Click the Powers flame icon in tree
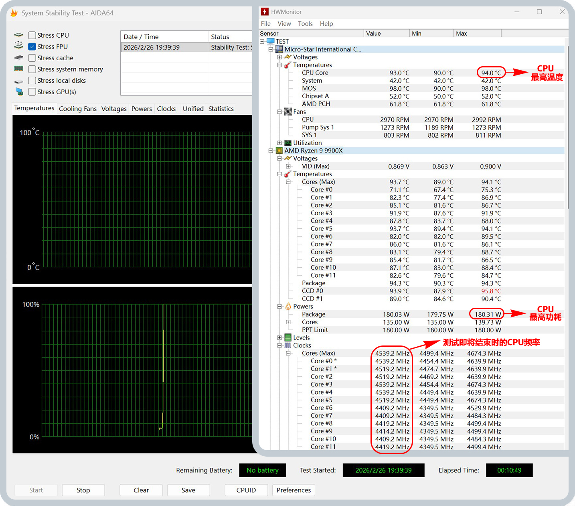Screen dimensions: 575x506 point(288,307)
